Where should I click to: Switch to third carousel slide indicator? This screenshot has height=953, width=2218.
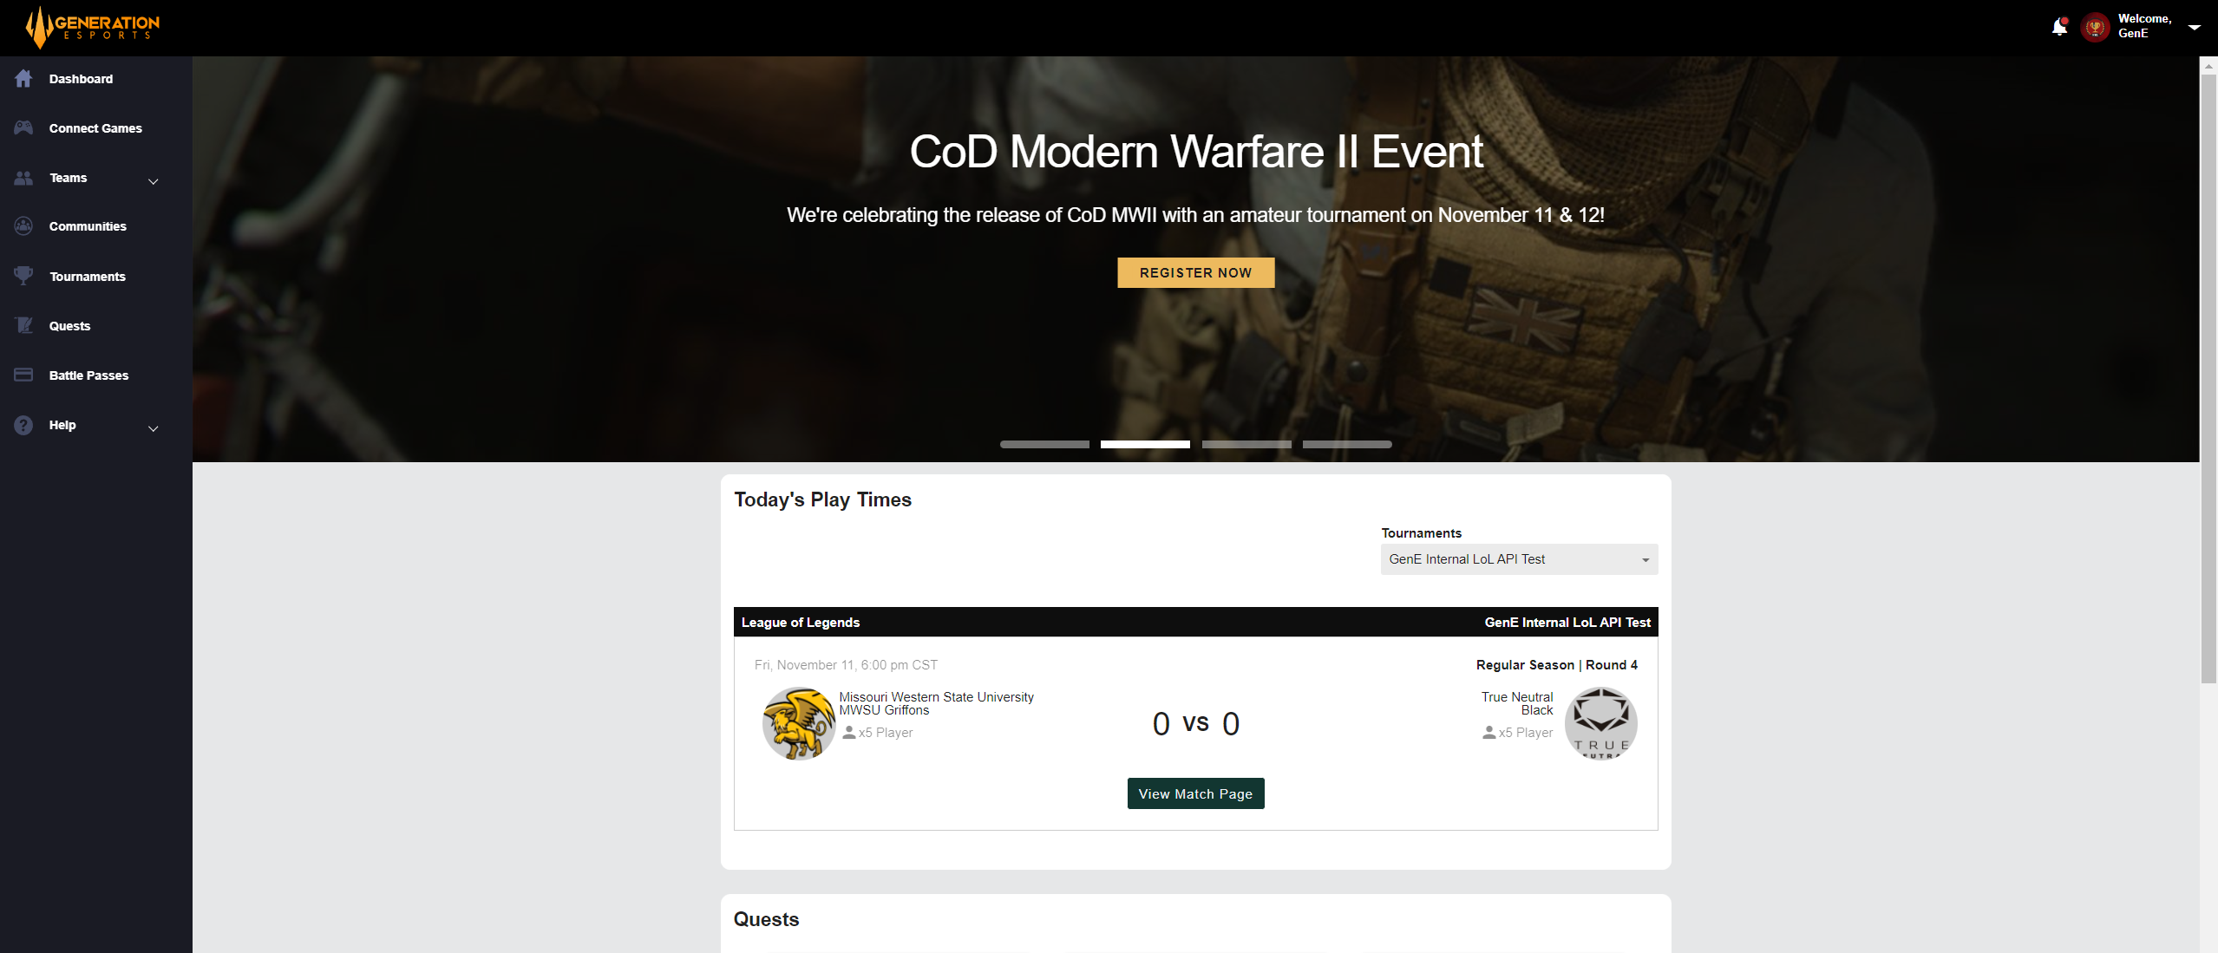point(1246,444)
